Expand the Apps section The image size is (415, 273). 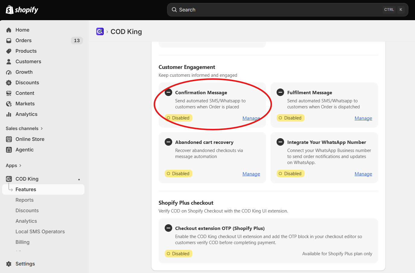(14, 166)
